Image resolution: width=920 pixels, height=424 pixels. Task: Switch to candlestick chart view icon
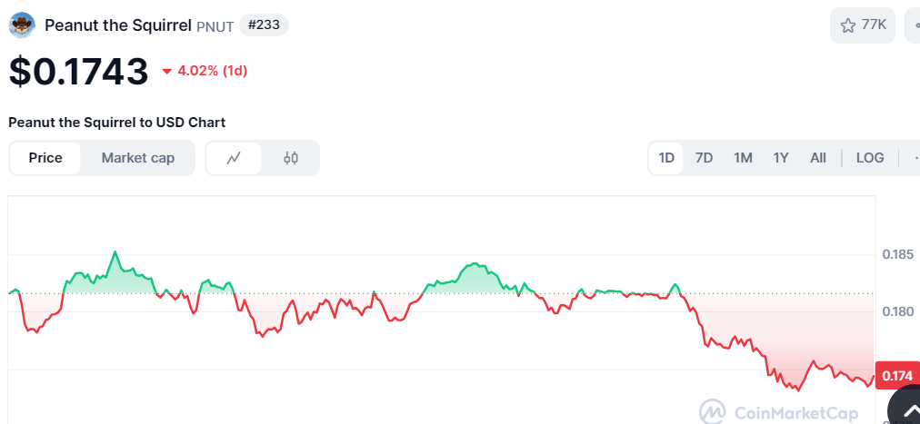(290, 158)
